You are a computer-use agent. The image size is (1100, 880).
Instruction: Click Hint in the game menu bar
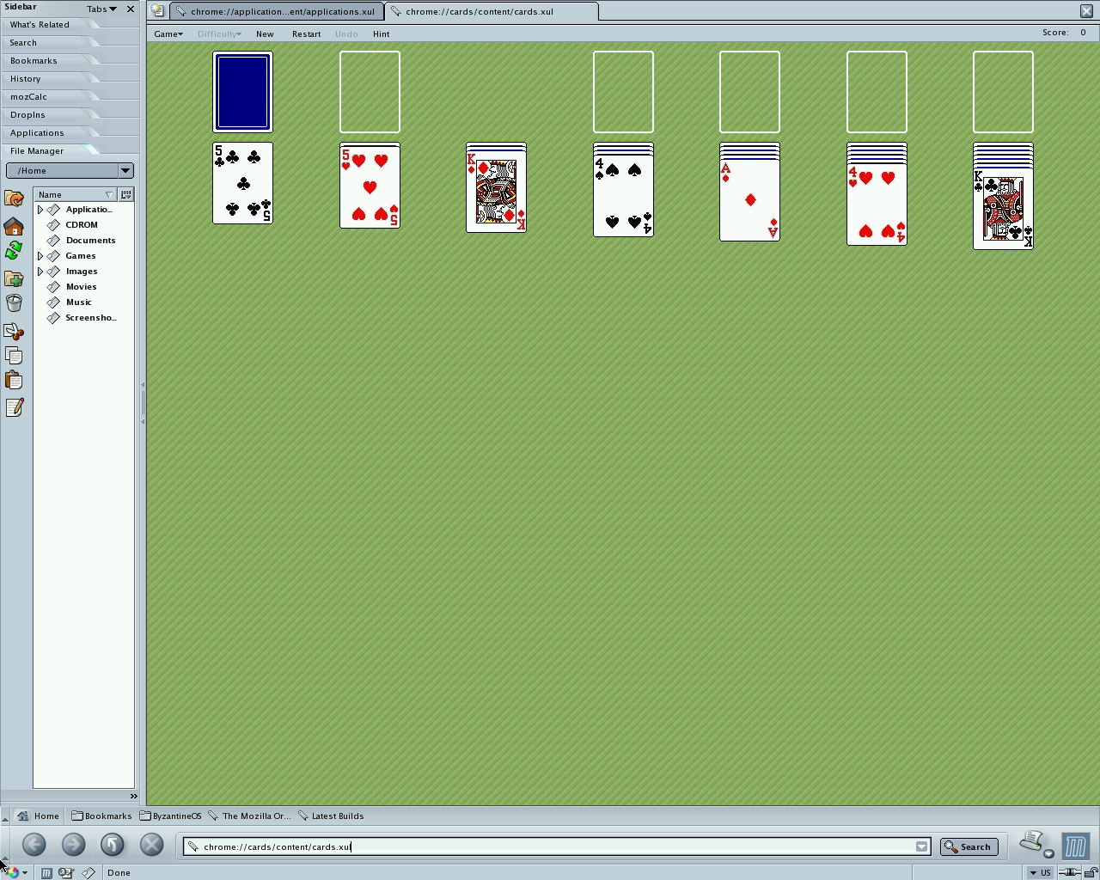point(381,34)
